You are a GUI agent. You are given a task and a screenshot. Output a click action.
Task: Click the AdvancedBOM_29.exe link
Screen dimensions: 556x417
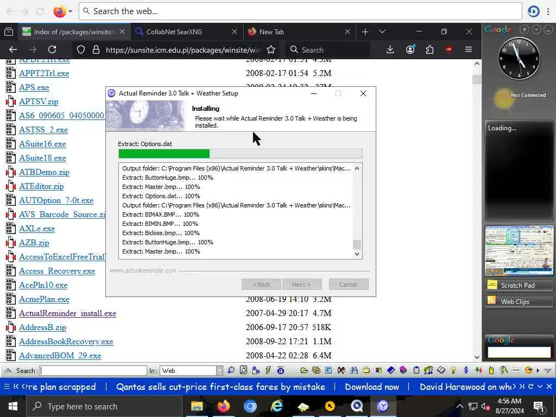pyautogui.click(x=60, y=356)
